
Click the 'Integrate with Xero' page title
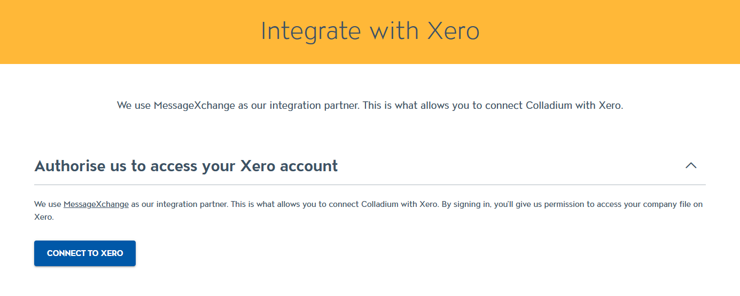[x=370, y=31]
